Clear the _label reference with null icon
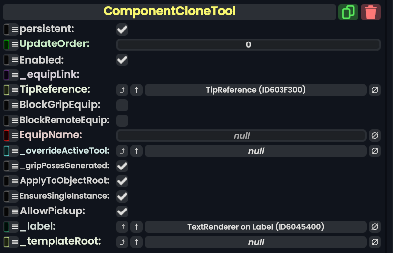Screen dimensions: 393x253 coord(375,227)
